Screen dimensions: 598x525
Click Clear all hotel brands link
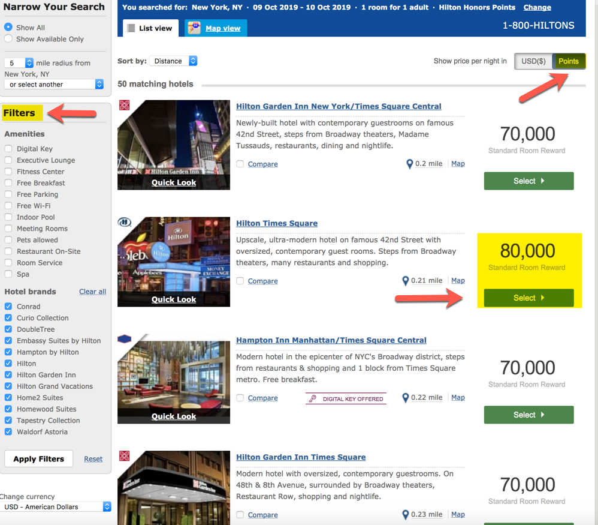pyautogui.click(x=93, y=292)
